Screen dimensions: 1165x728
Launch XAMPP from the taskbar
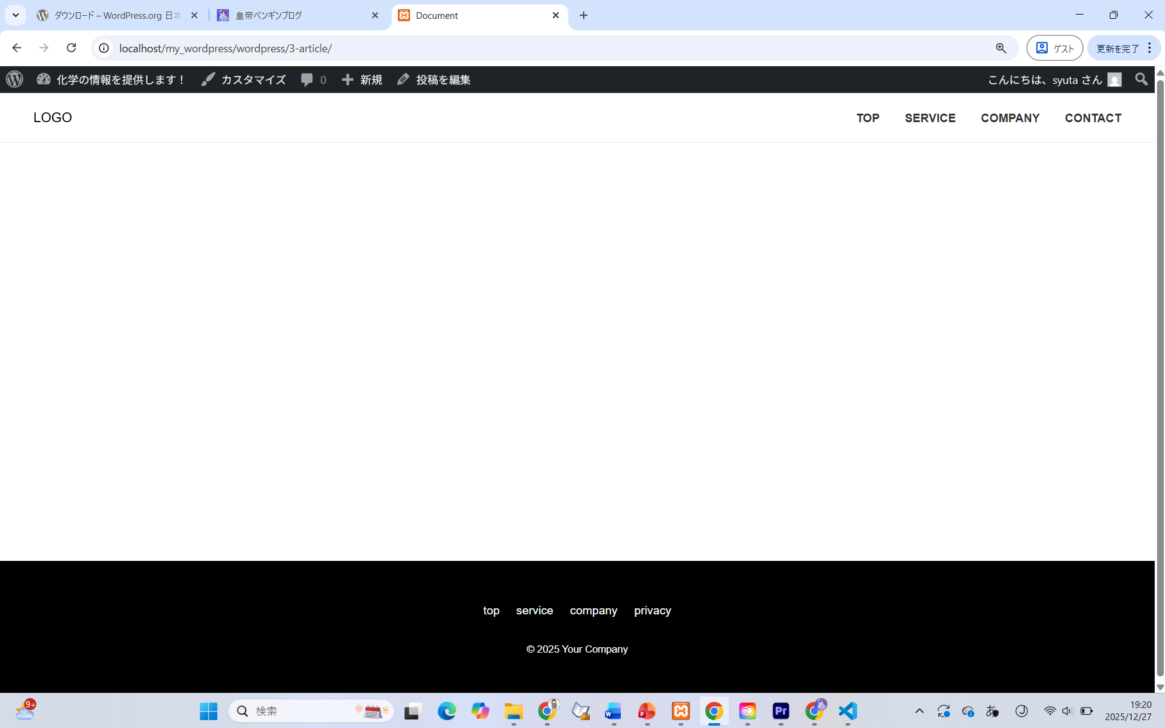(680, 711)
